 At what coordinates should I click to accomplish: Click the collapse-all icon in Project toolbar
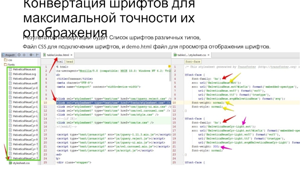[24, 55]
